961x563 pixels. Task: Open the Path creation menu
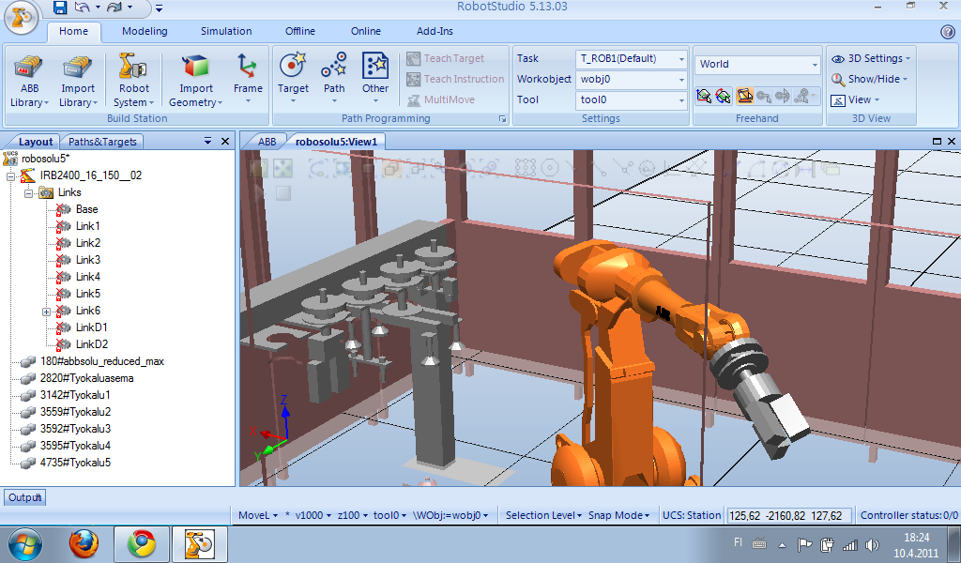click(334, 78)
